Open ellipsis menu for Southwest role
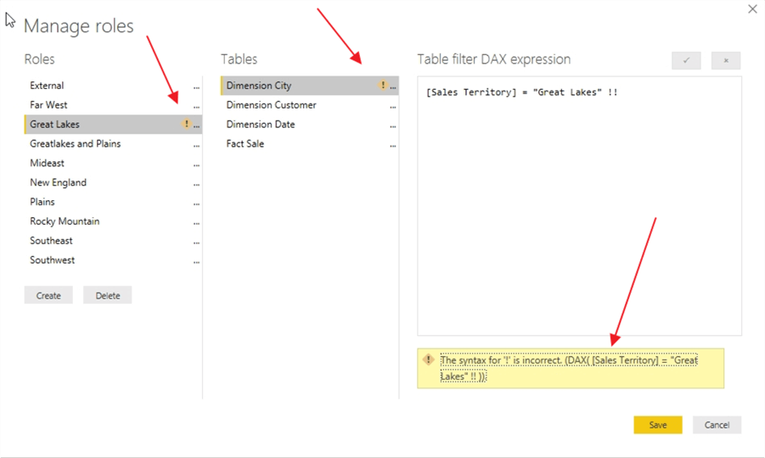Image resolution: width=765 pixels, height=458 pixels. click(x=197, y=261)
